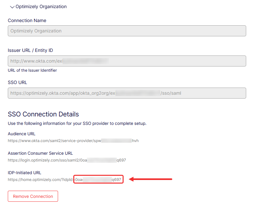253x204 pixels.
Task: Click the SSO provider setup instruction text
Action: pyautogui.click(x=77, y=124)
